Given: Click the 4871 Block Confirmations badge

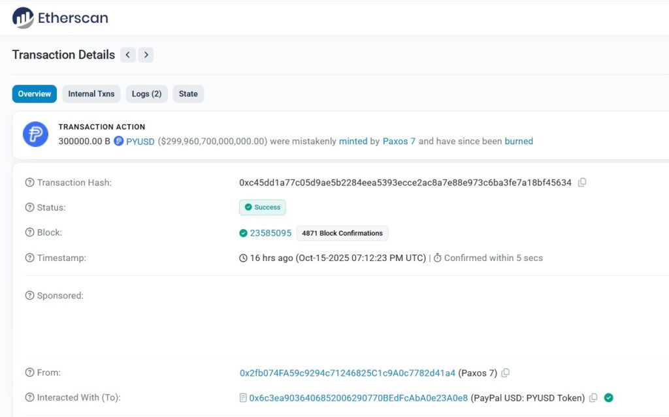Looking at the screenshot, I should coord(342,233).
